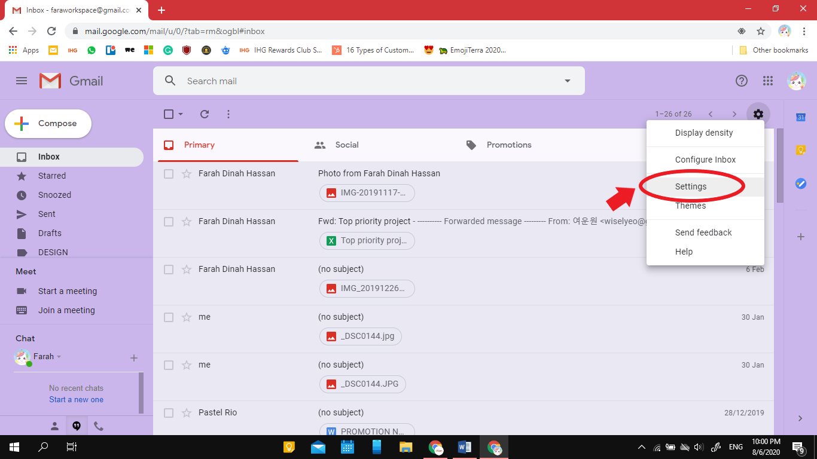Go to newer emails arrow
This screenshot has width=817, height=459.
click(711, 114)
